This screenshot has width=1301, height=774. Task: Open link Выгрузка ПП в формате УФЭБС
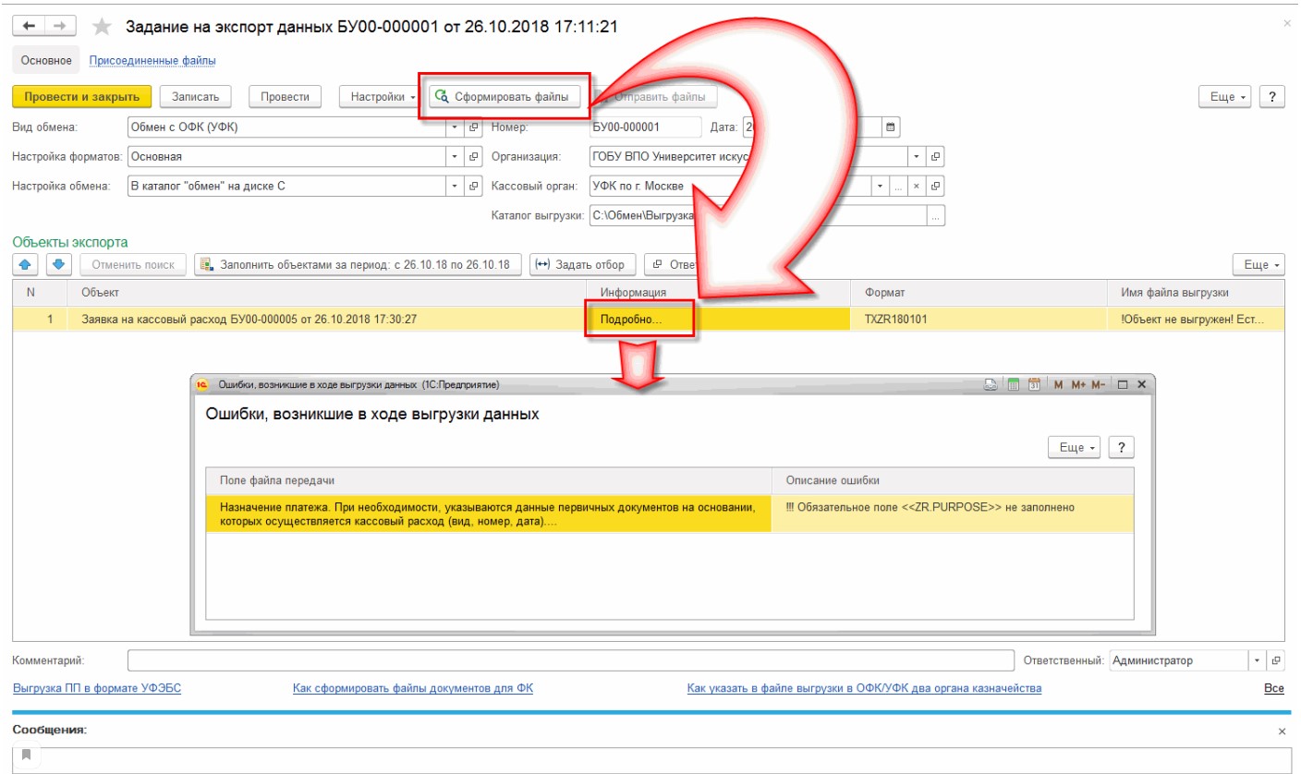click(x=97, y=688)
